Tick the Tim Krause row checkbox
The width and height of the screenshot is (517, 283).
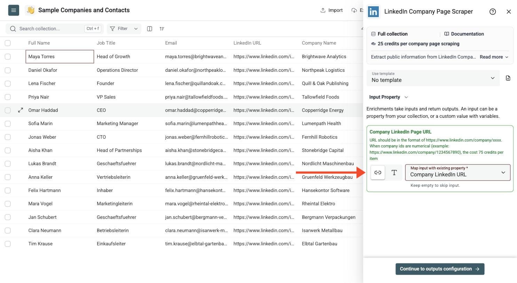pyautogui.click(x=8, y=244)
